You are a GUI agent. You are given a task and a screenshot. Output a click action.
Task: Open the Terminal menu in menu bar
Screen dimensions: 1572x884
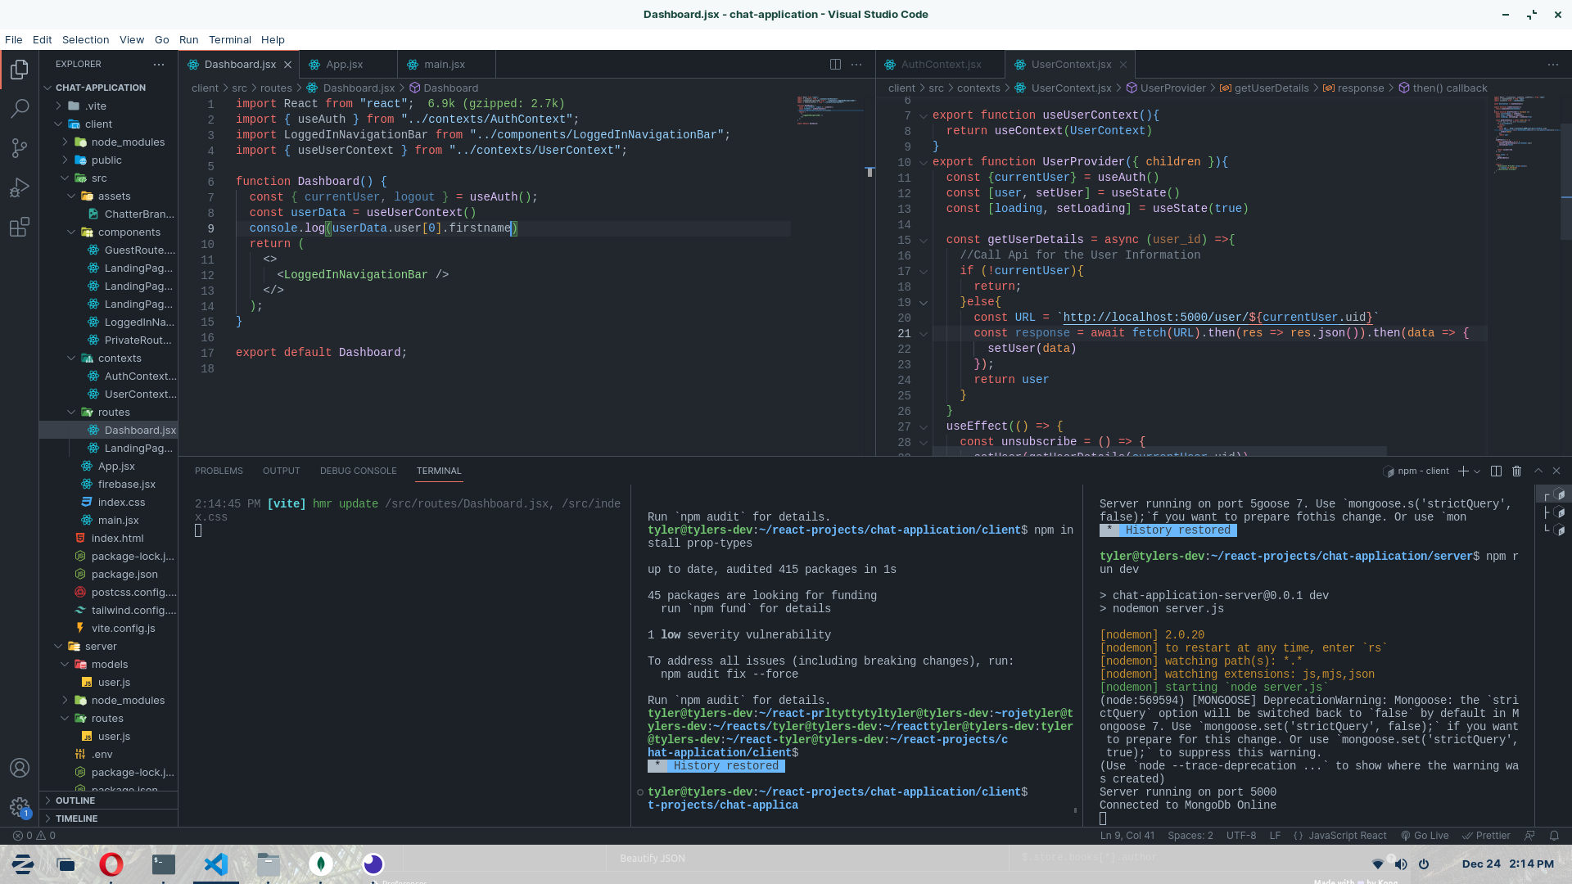(x=230, y=40)
